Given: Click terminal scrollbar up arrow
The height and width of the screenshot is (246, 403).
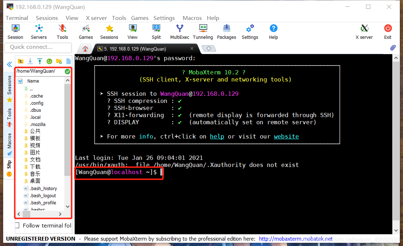Looking at the screenshot, I should (x=396, y=58).
